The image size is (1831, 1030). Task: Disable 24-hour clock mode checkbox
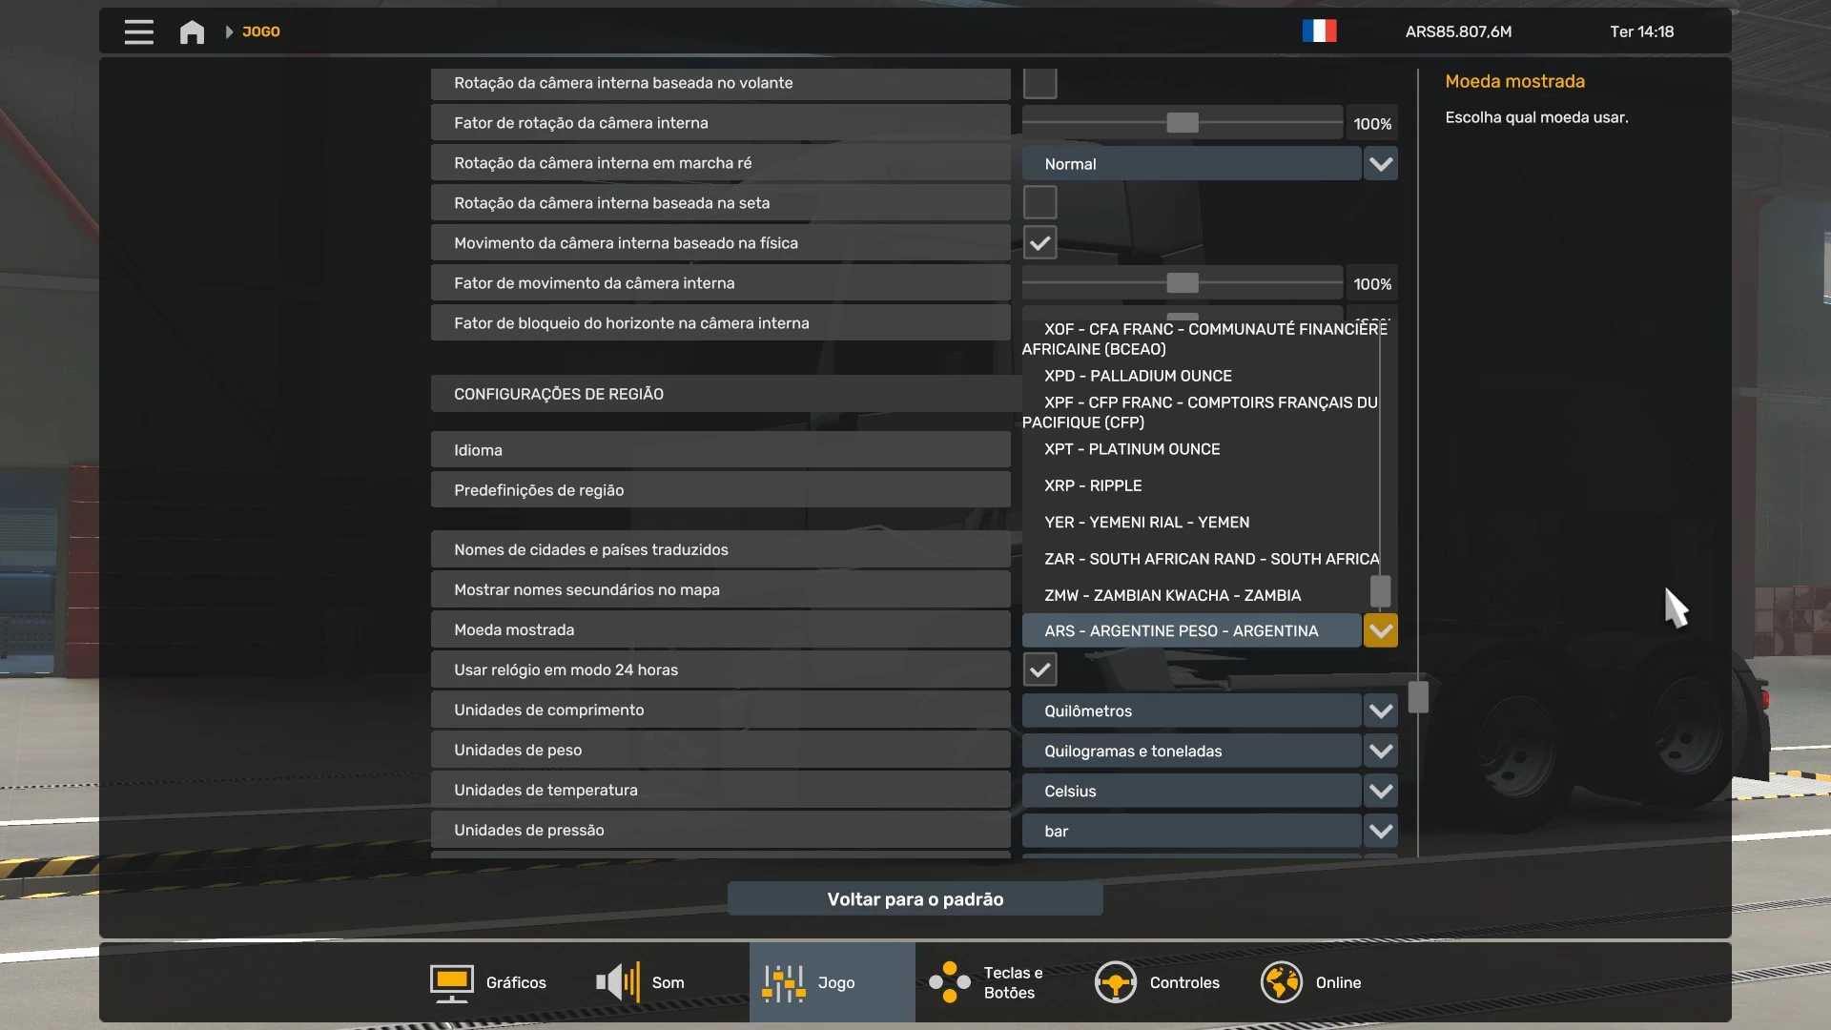pyautogui.click(x=1039, y=669)
